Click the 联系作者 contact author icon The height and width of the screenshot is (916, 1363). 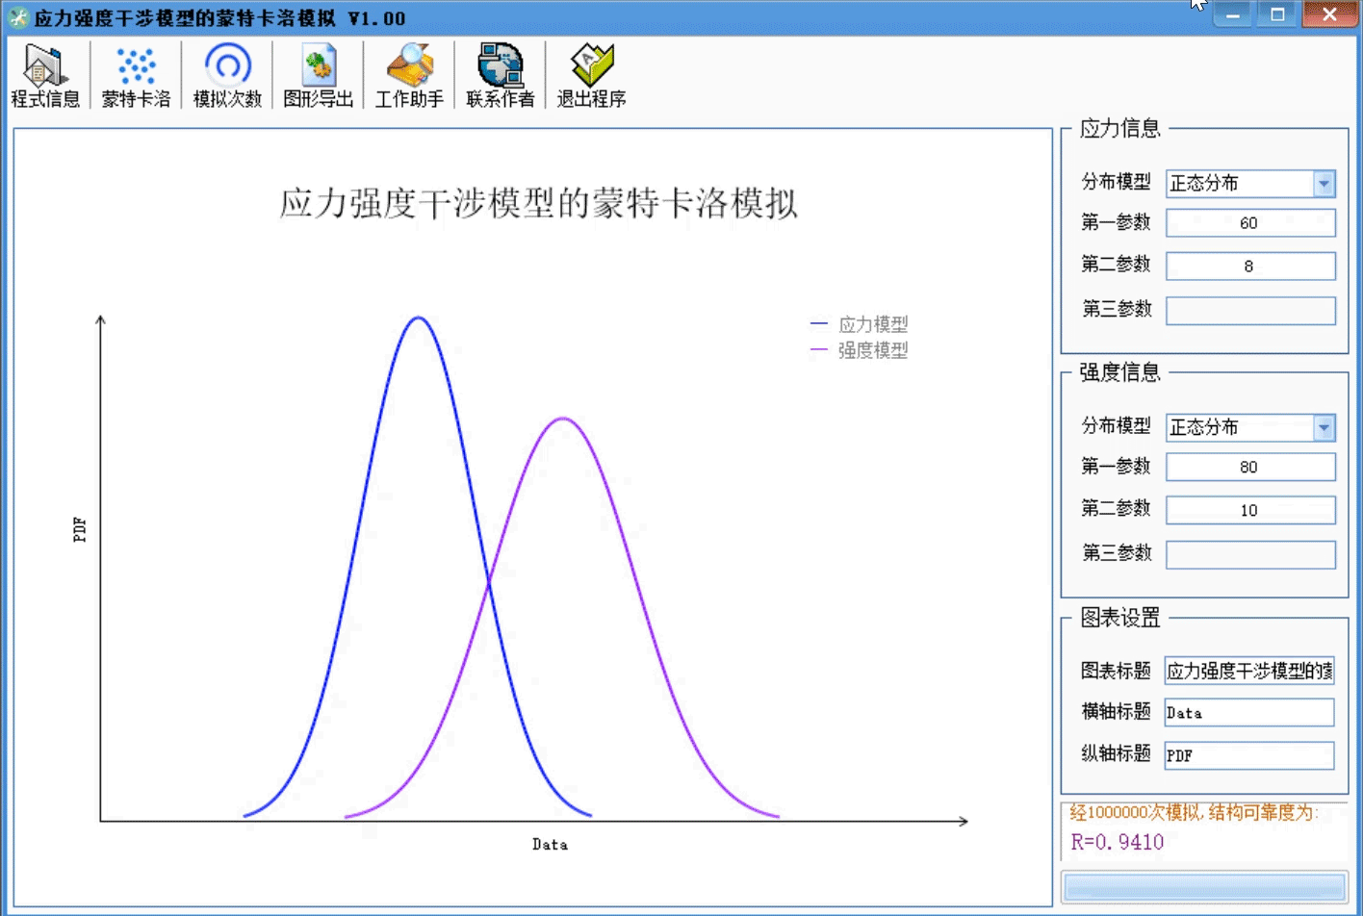coord(500,76)
